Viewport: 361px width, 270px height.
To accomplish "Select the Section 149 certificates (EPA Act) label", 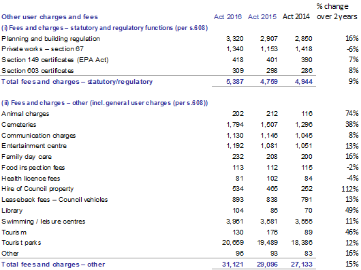I will point(54,60).
